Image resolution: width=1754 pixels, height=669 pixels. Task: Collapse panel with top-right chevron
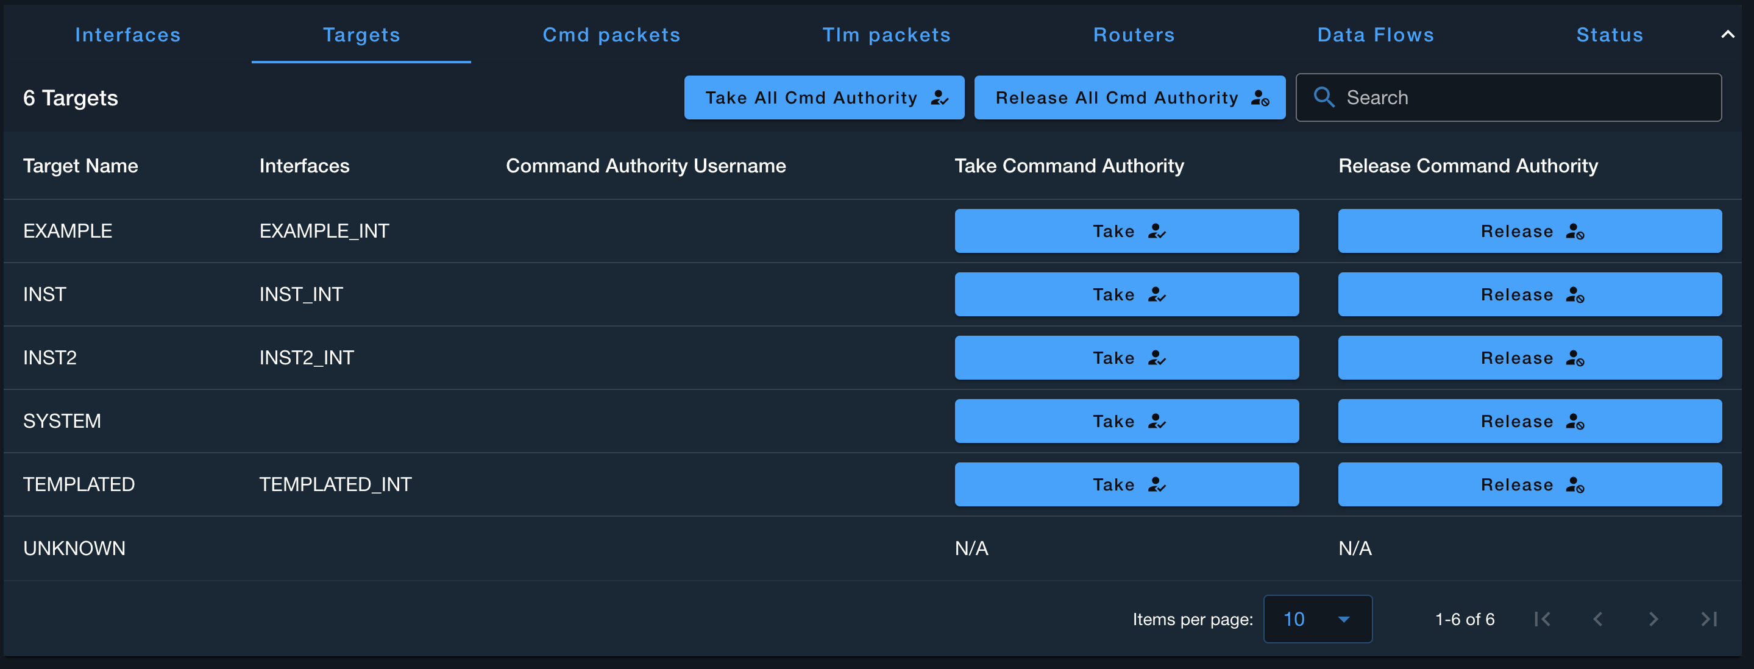point(1727,34)
